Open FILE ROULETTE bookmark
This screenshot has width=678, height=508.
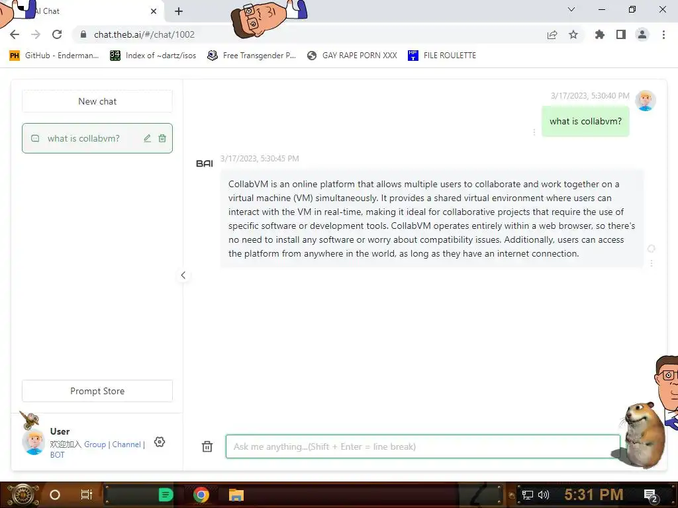pos(442,56)
